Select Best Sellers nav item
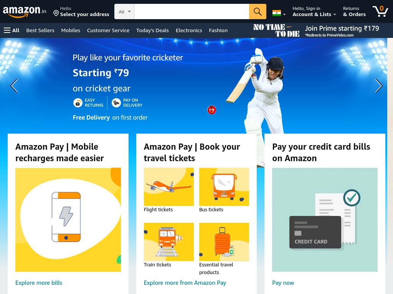This screenshot has height=294, width=393. (x=40, y=30)
